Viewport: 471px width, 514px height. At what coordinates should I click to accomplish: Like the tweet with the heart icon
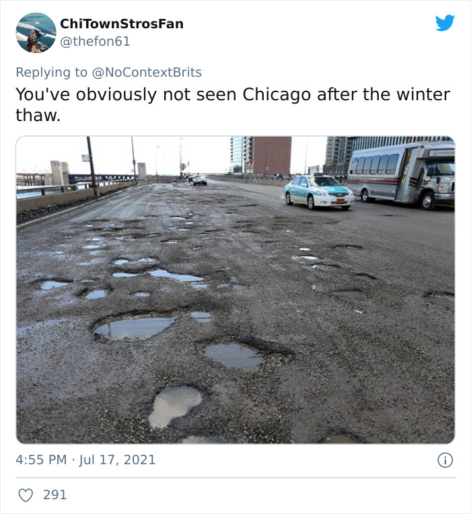pos(26,495)
